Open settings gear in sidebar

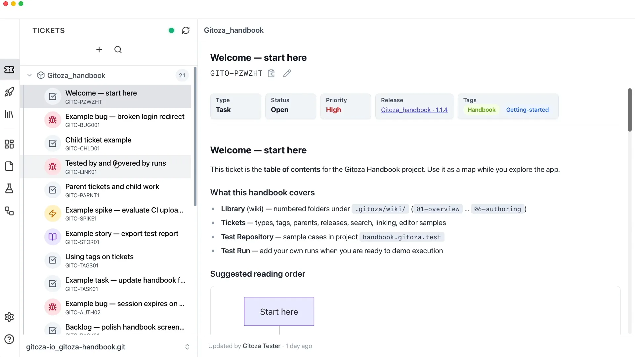pyautogui.click(x=9, y=317)
